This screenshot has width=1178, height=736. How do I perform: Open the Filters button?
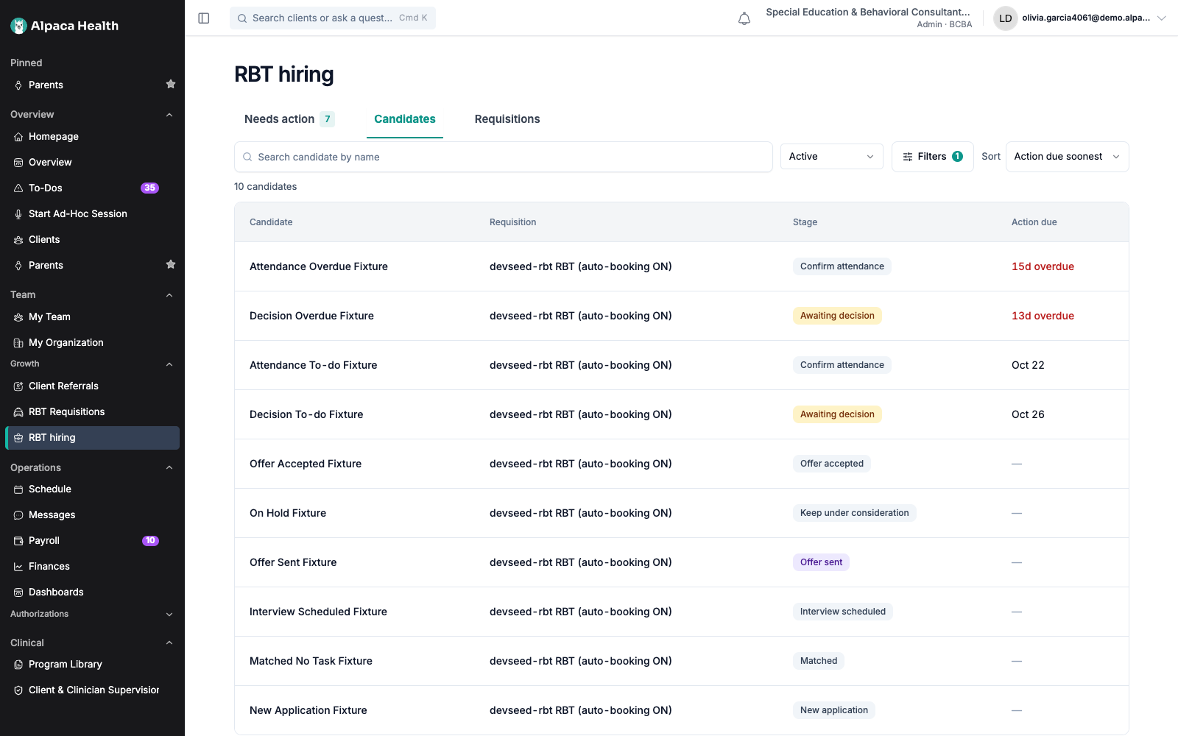pos(932,157)
